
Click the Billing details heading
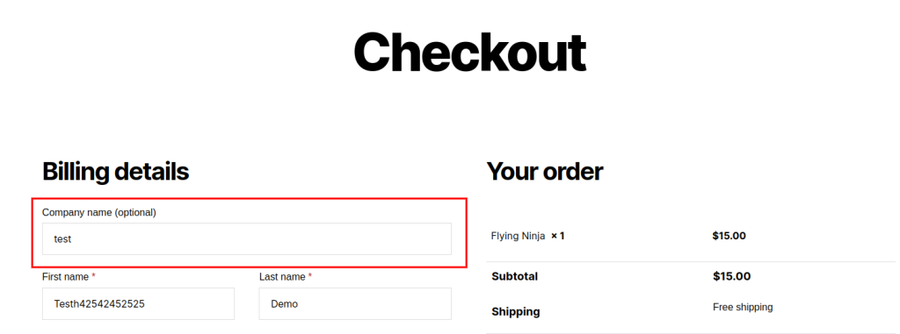(x=115, y=172)
